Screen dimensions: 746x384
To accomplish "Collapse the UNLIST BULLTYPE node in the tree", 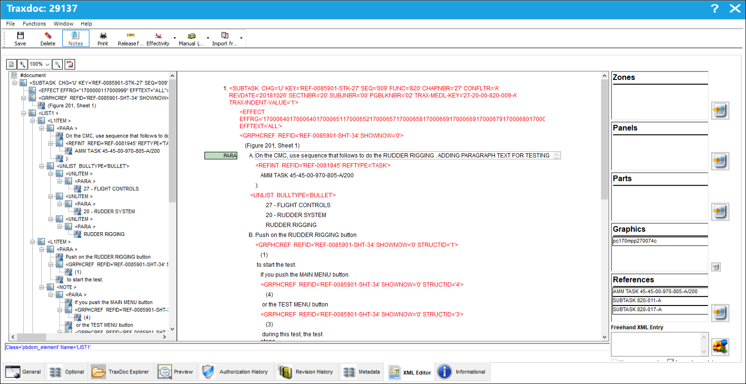I will coord(42,166).
